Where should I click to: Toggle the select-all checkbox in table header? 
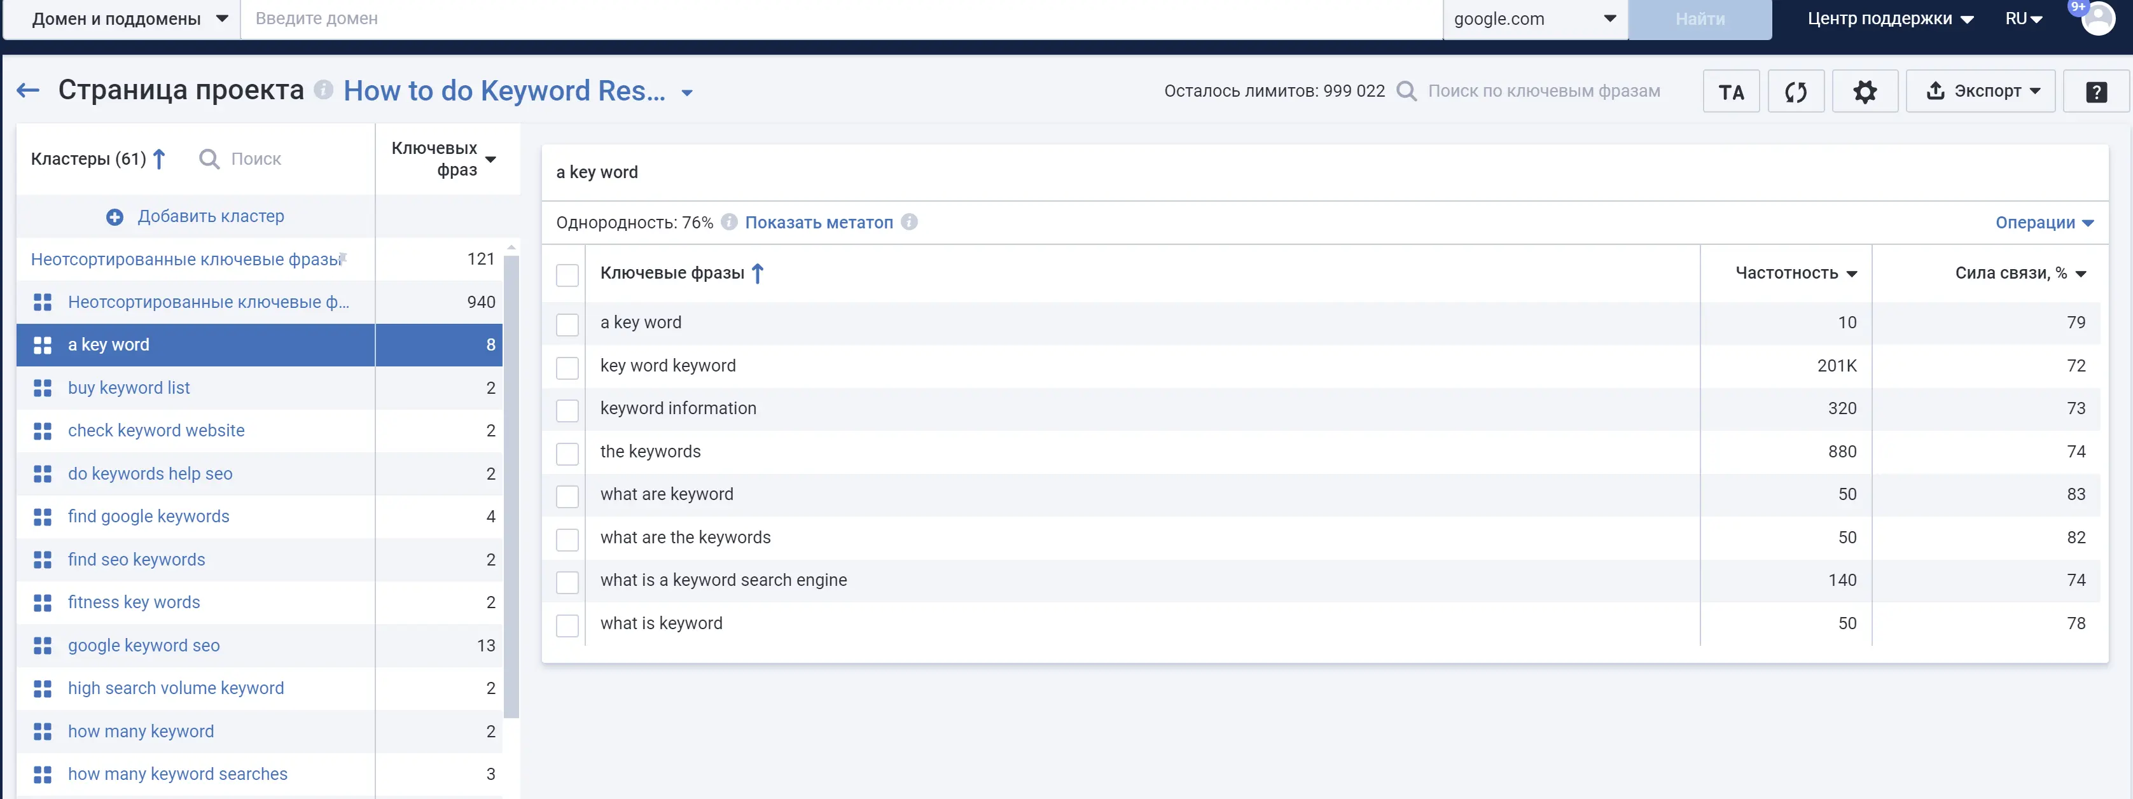[569, 274]
